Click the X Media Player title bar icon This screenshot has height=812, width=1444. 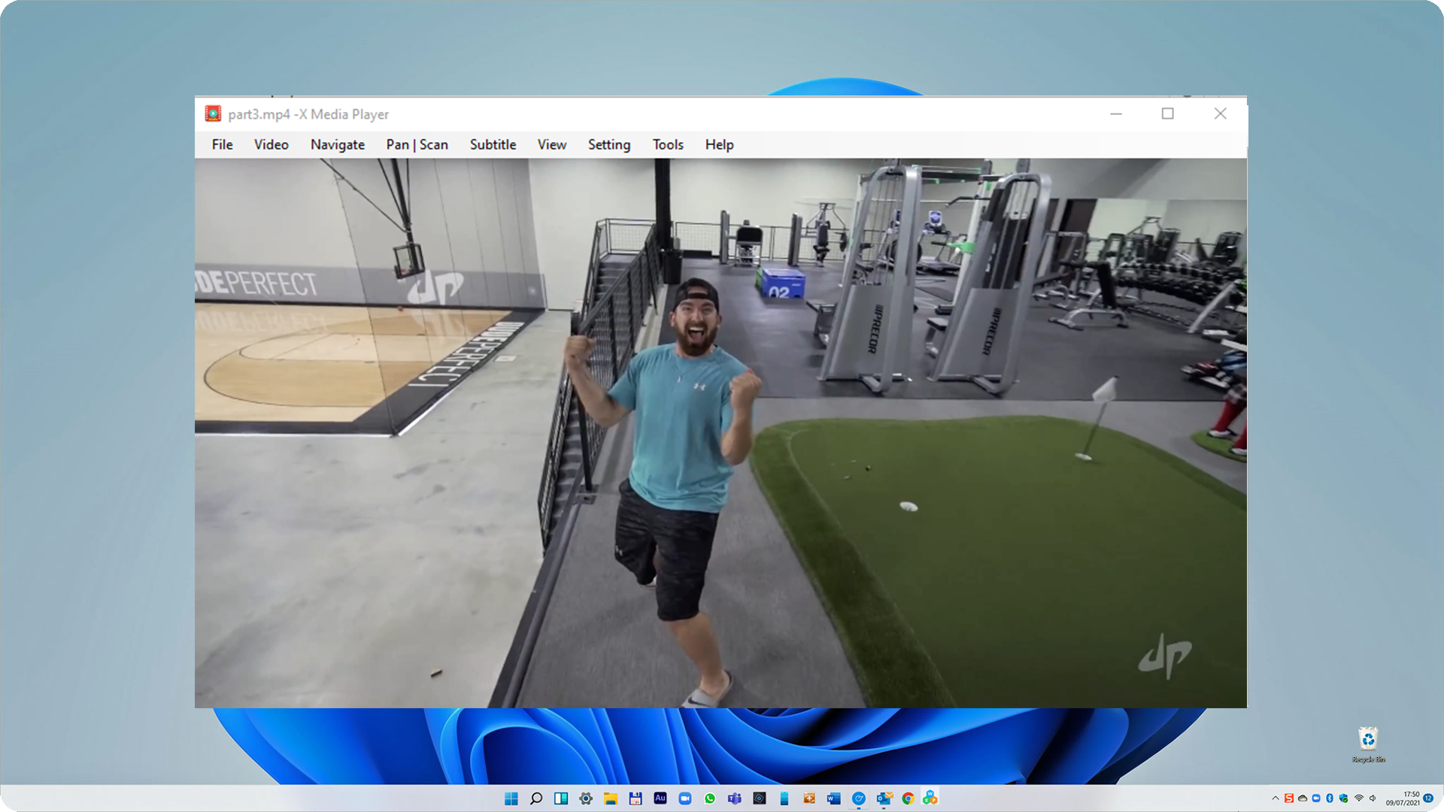tap(213, 114)
